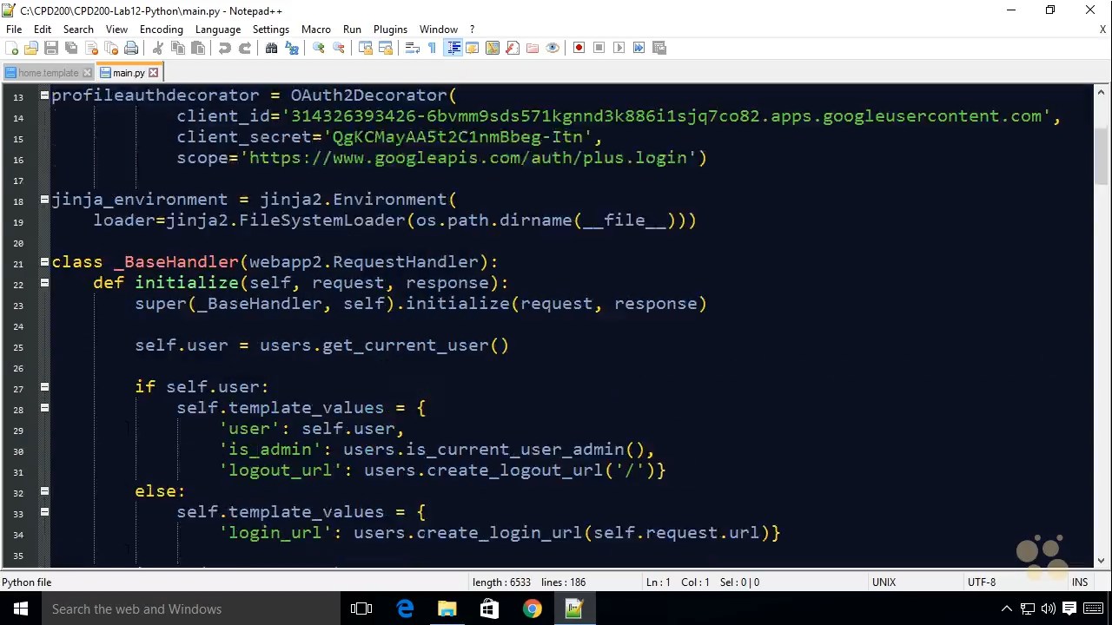Viewport: 1112px width, 625px height.
Task: Click the Windows Start button
Action: [x=21, y=609]
